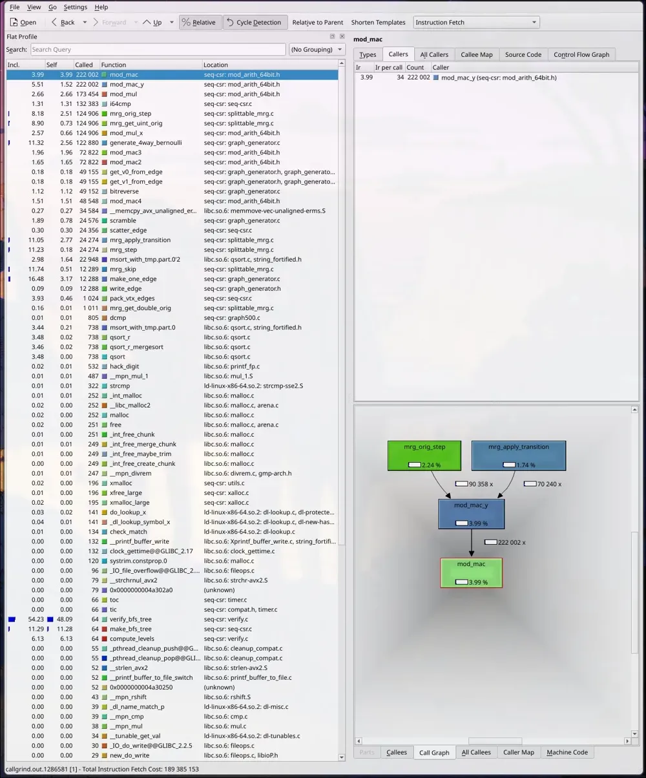Viewport: 646px width, 778px height.
Task: Open the No Grouping dropdown
Action: pos(317,49)
